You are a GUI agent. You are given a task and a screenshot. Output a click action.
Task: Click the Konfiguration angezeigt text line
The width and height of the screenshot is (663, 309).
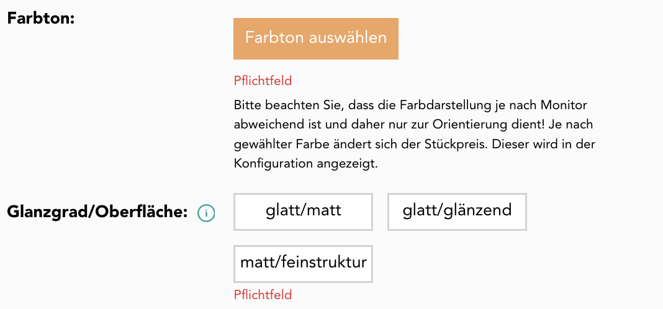pyautogui.click(x=306, y=164)
